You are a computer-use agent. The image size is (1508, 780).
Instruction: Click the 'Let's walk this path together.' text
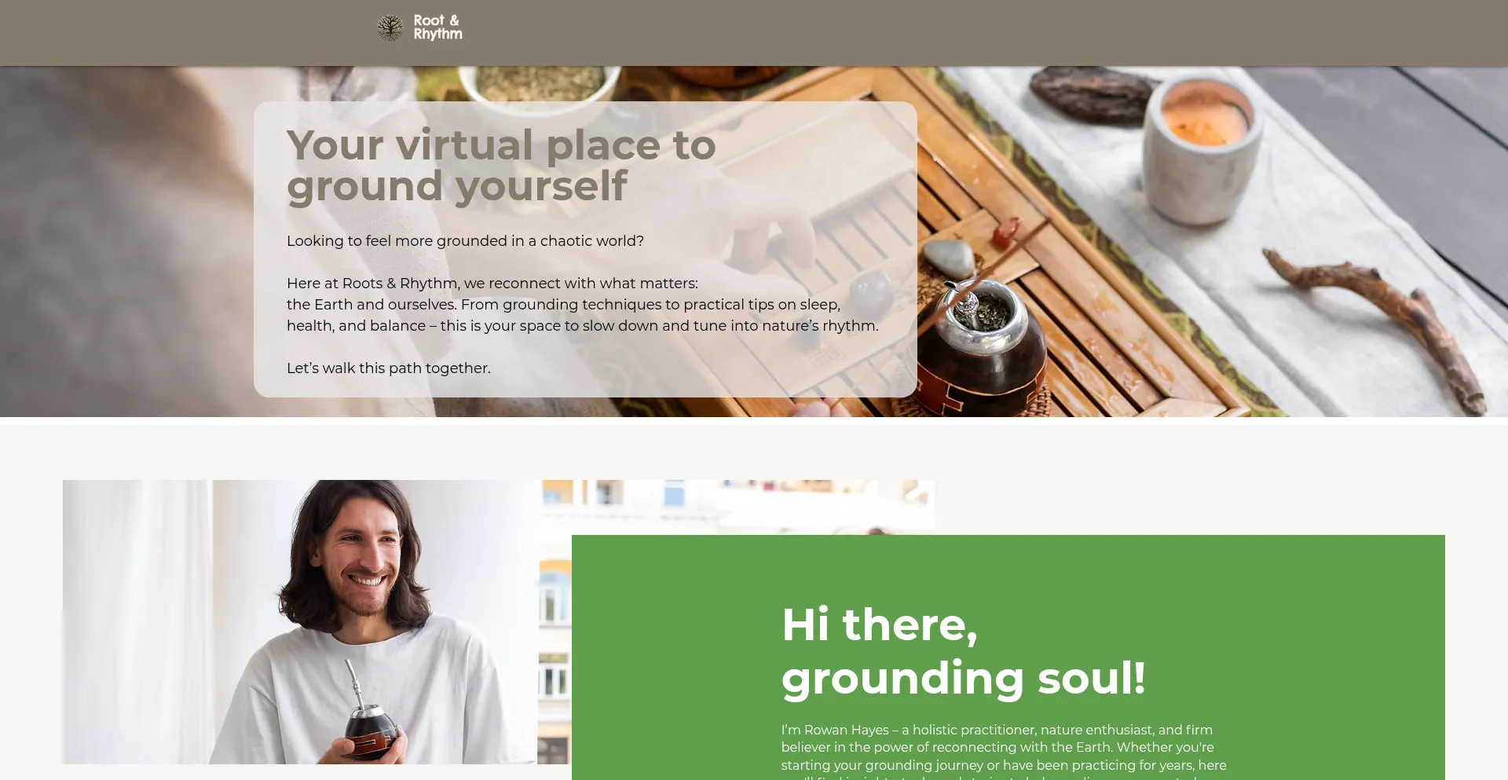coord(389,368)
